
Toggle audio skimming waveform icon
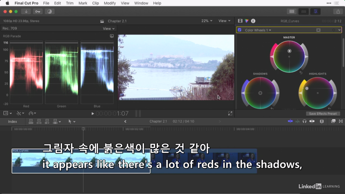point(298,121)
